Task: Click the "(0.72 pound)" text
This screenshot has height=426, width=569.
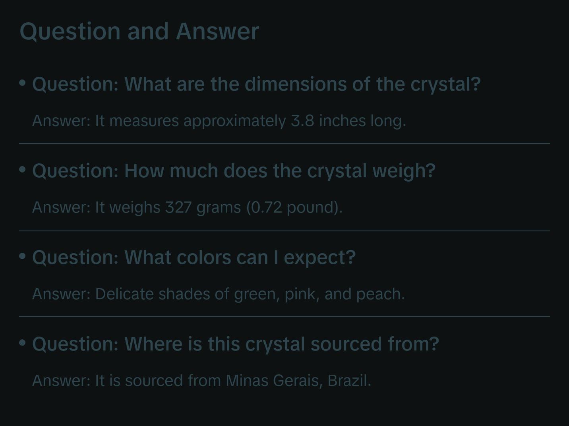Action: (294, 207)
